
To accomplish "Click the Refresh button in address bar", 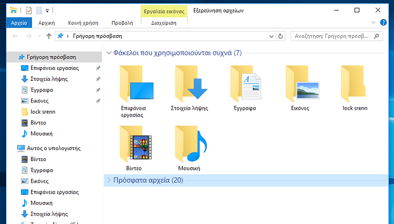I will pos(281,36).
